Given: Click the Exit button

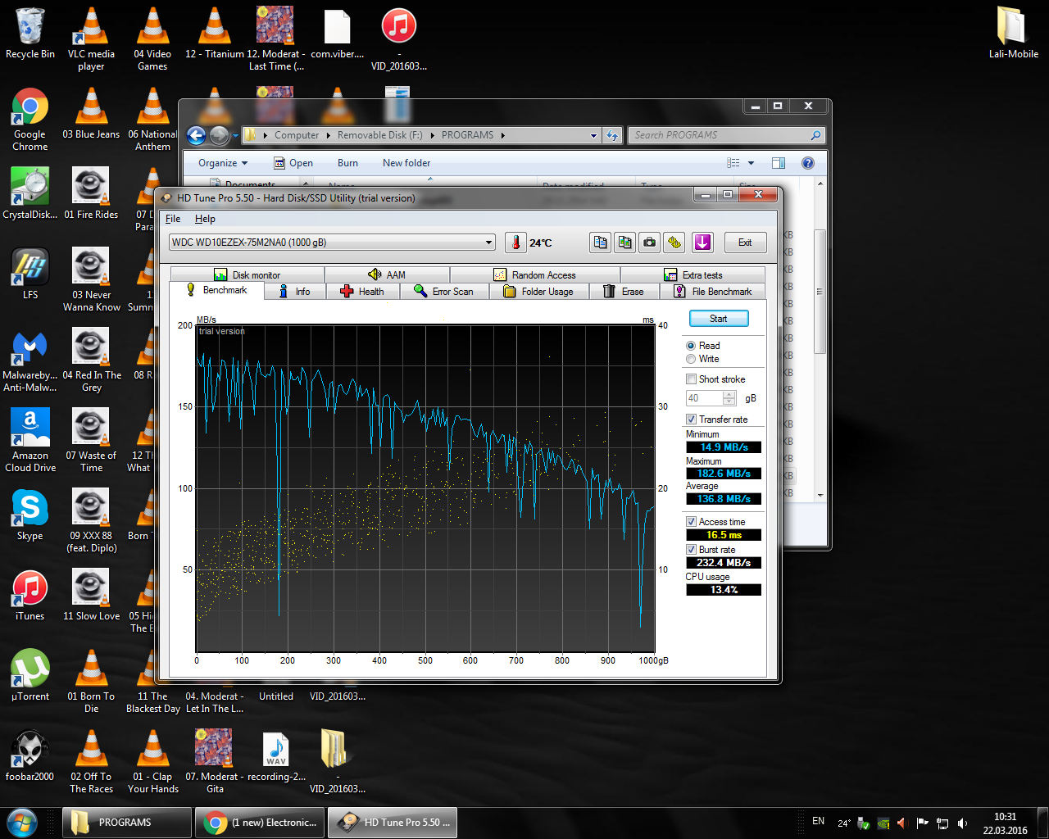Looking at the screenshot, I should click(x=744, y=243).
